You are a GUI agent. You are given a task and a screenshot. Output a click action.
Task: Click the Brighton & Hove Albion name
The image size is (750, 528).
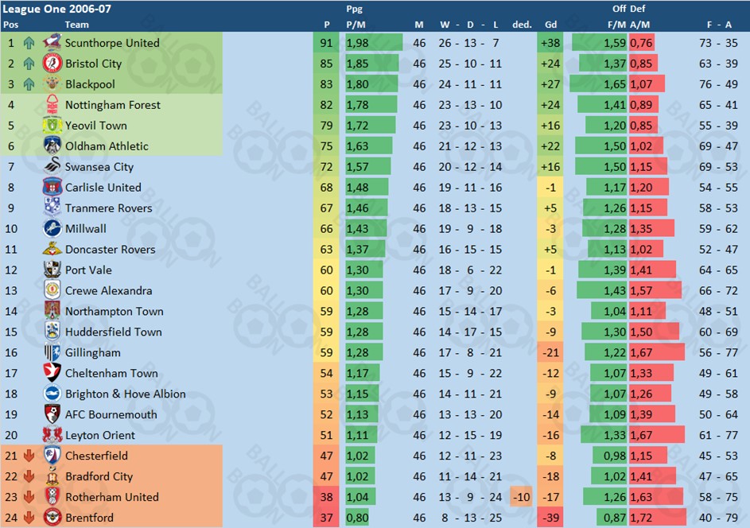[126, 394]
